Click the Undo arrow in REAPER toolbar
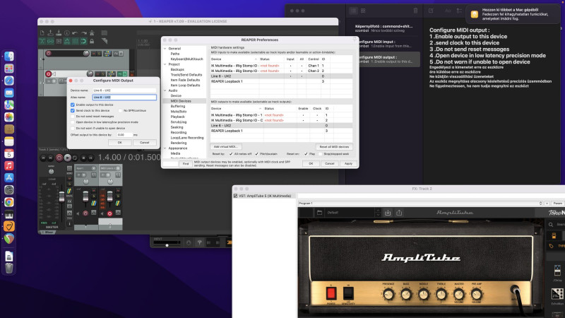 [x=75, y=33]
